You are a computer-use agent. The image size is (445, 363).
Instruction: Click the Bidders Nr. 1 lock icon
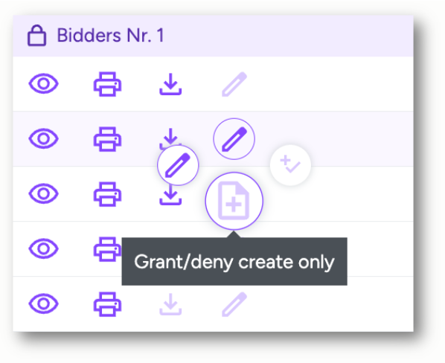36,36
